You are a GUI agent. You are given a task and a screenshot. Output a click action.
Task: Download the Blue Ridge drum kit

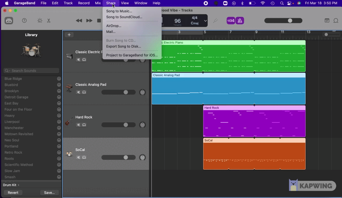(x=59, y=79)
